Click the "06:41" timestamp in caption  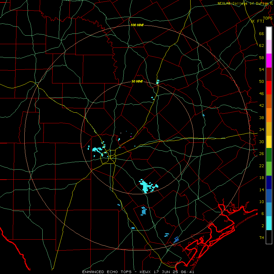(188, 272)
